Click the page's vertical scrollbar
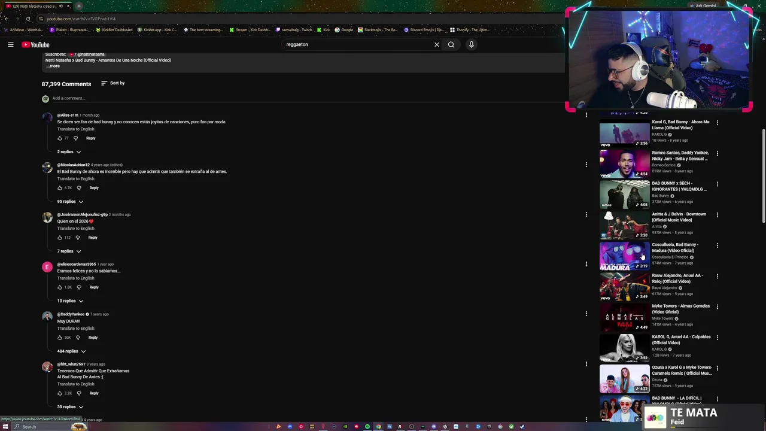This screenshot has width=766, height=431. [x=763, y=177]
